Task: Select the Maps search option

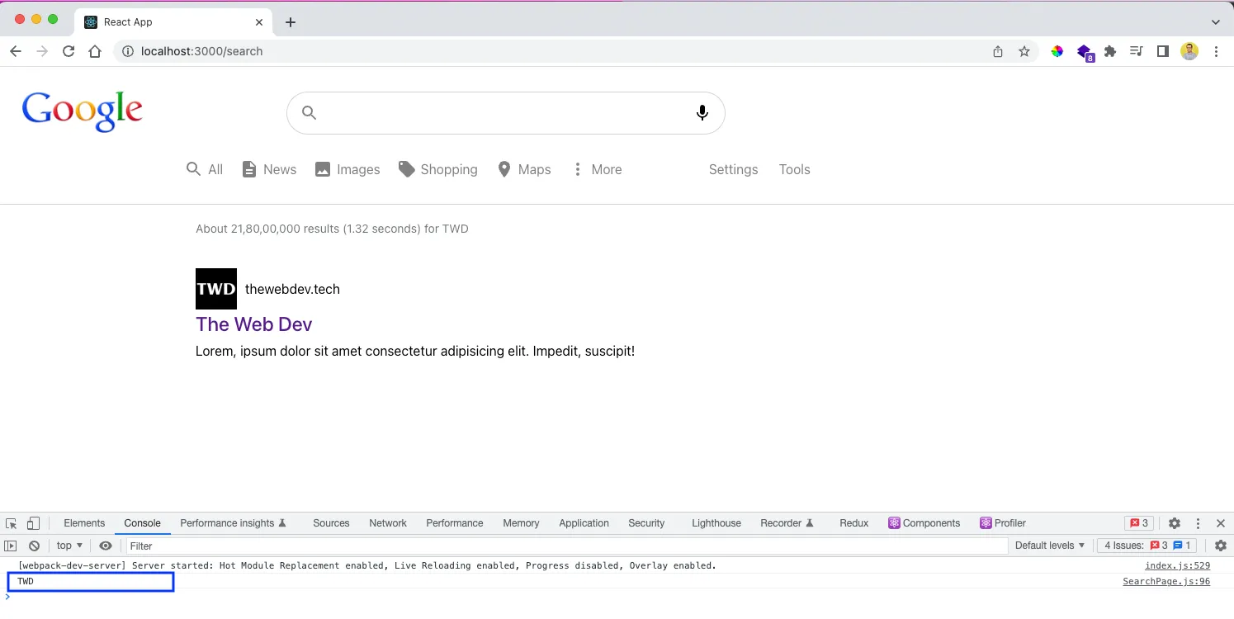Action: pos(524,169)
